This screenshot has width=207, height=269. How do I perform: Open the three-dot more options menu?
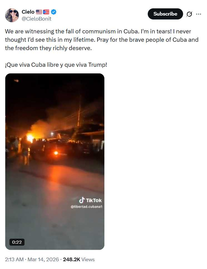coord(198,14)
